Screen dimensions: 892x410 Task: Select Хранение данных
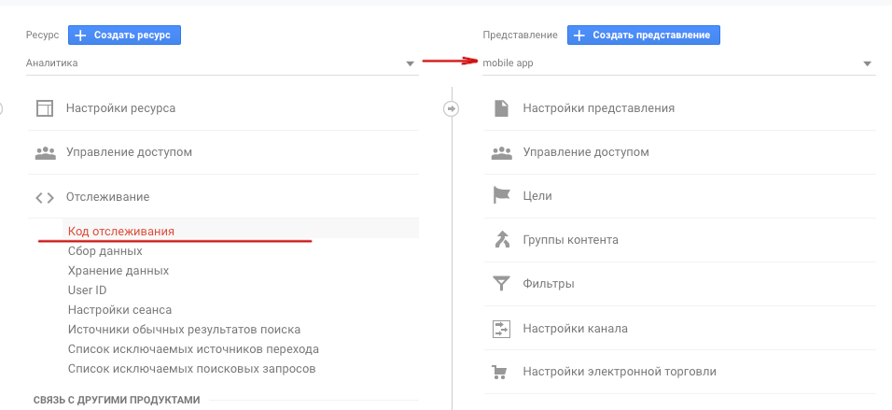click(118, 271)
